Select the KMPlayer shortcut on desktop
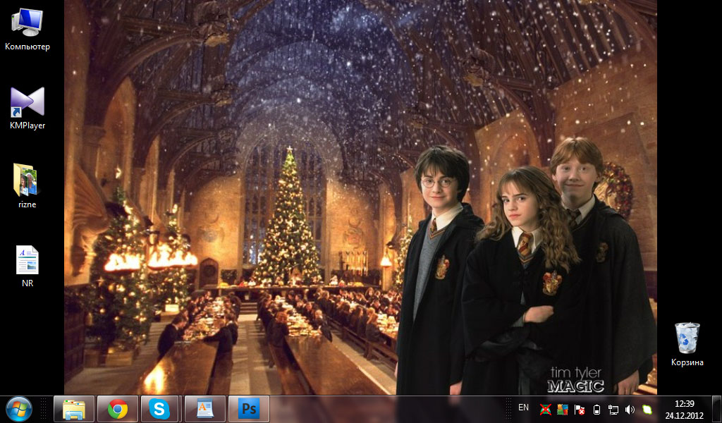This screenshot has height=423, width=722. click(27, 108)
